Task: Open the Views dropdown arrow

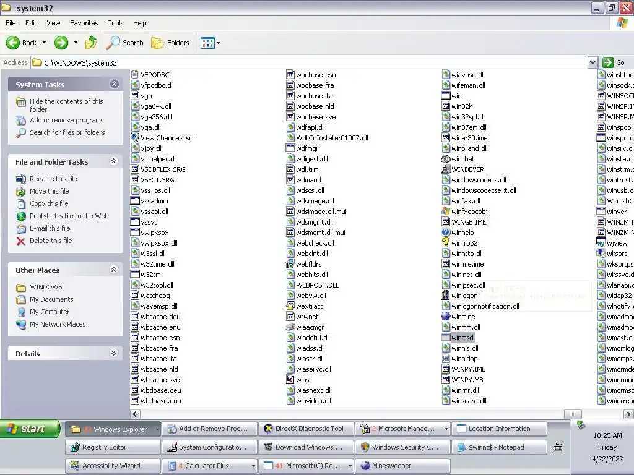Action: coord(219,43)
